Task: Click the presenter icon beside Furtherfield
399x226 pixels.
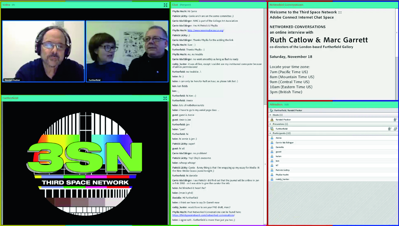Action: (272, 129)
